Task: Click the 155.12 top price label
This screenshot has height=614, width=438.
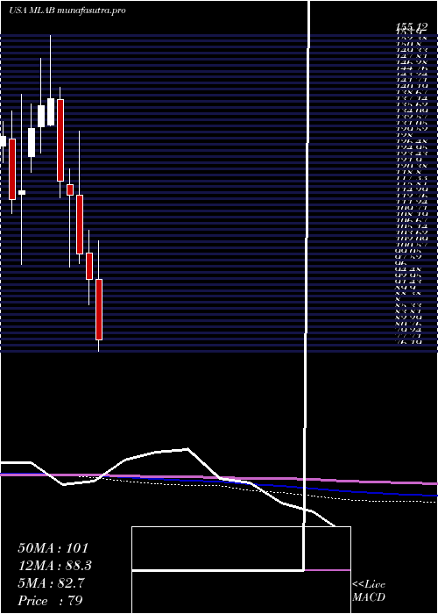Action: [x=410, y=26]
